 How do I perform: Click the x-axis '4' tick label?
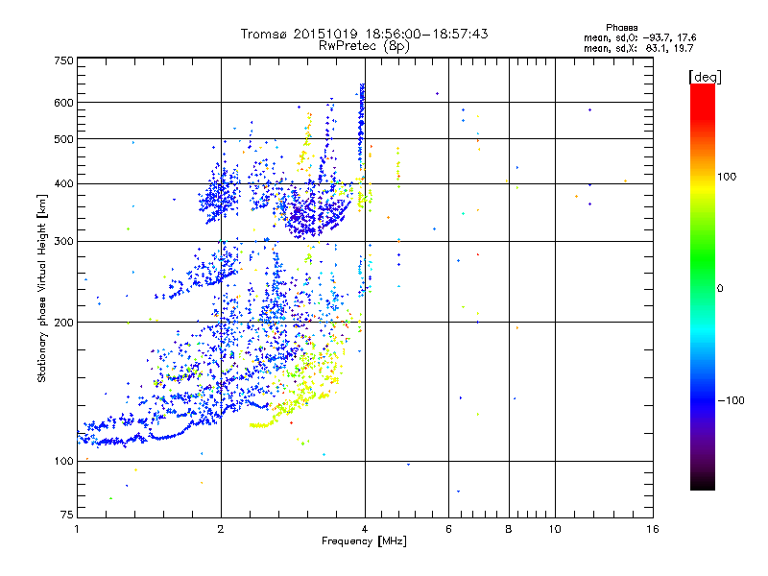pos(365,529)
